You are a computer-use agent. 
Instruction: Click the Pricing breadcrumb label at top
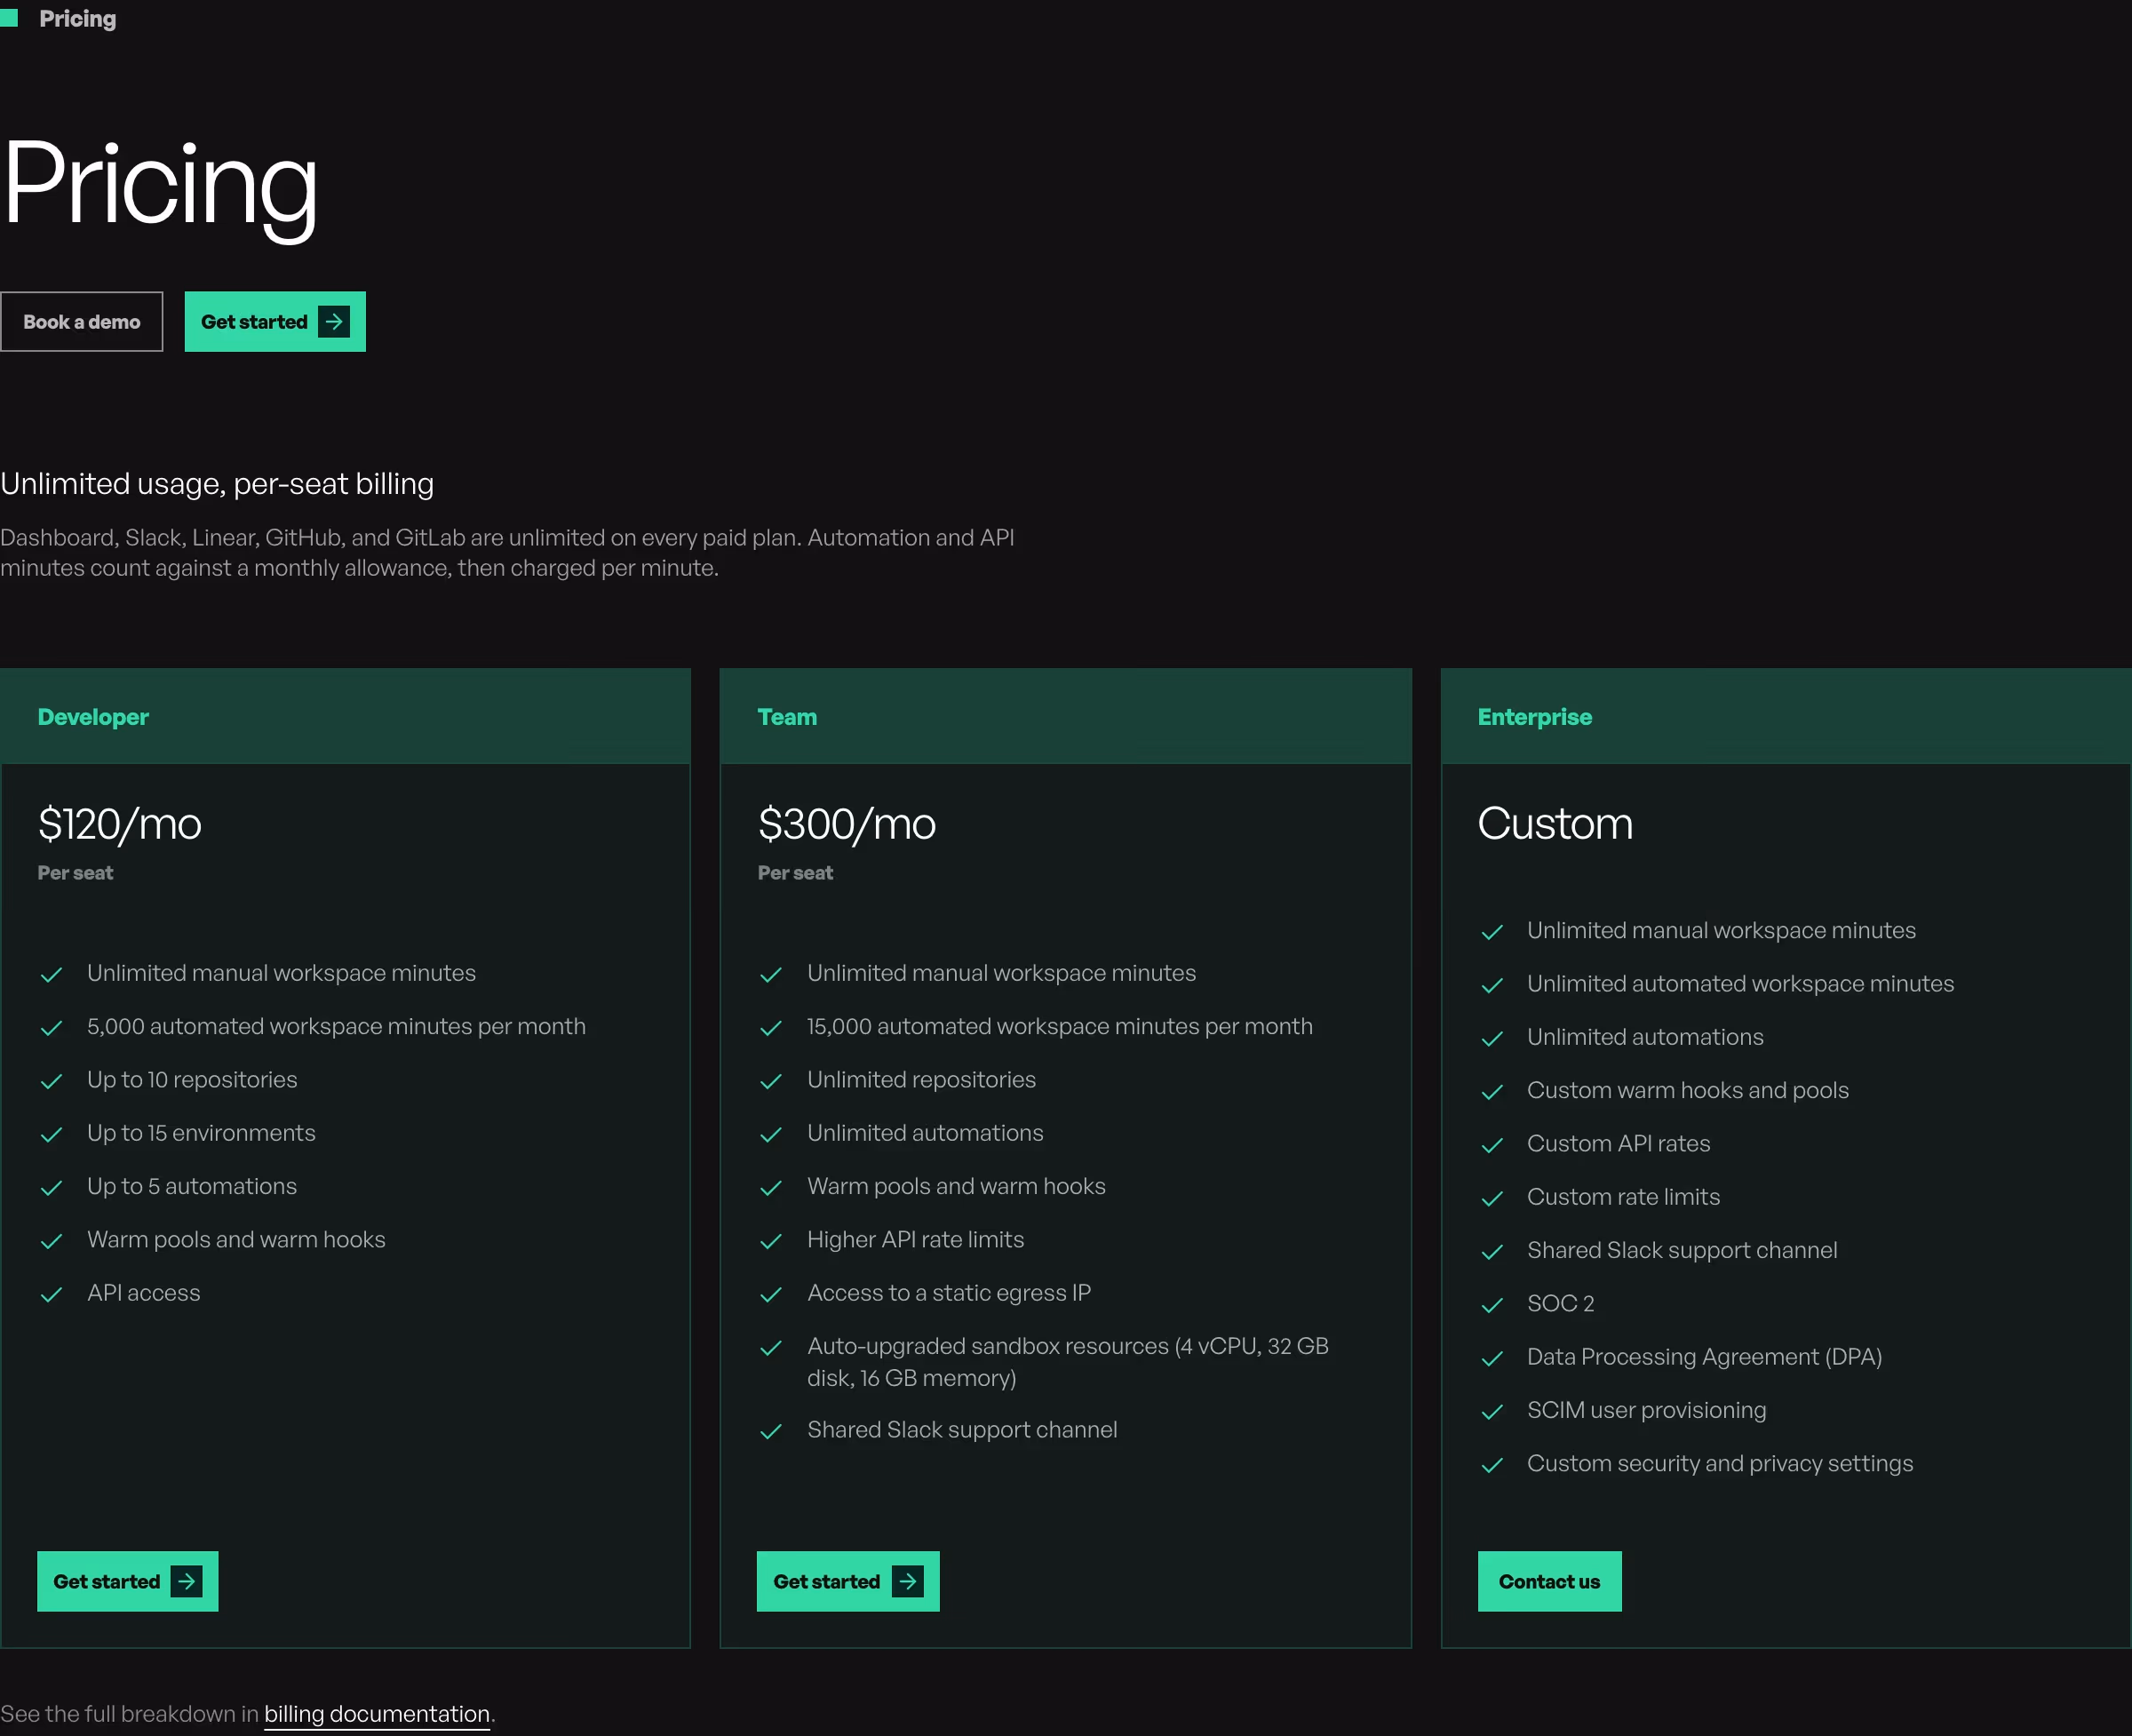78,19
